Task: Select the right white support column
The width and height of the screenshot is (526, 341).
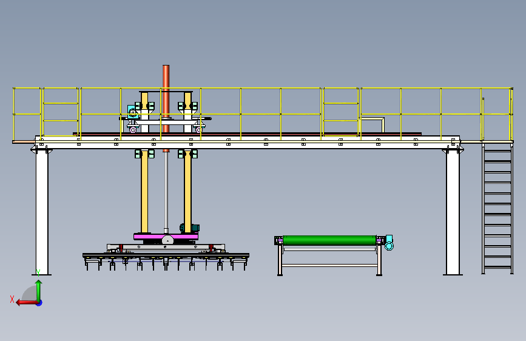Action: [453, 212]
